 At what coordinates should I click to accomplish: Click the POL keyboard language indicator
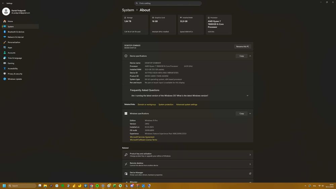click(314, 186)
